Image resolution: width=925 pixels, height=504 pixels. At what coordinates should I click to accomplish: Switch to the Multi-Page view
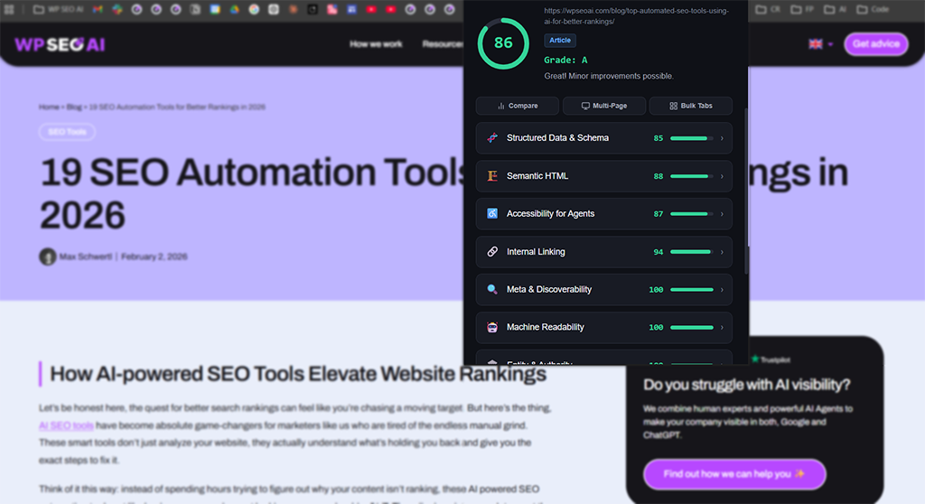[603, 106]
